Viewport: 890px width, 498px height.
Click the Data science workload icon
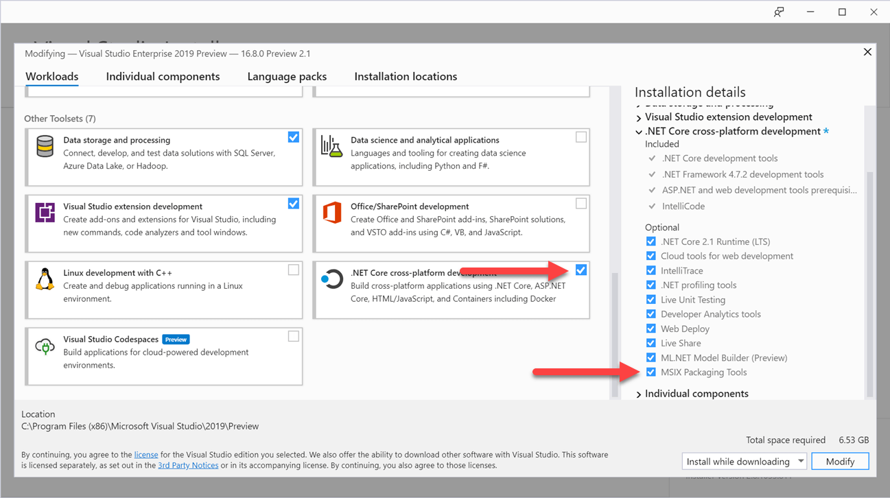pyautogui.click(x=332, y=147)
